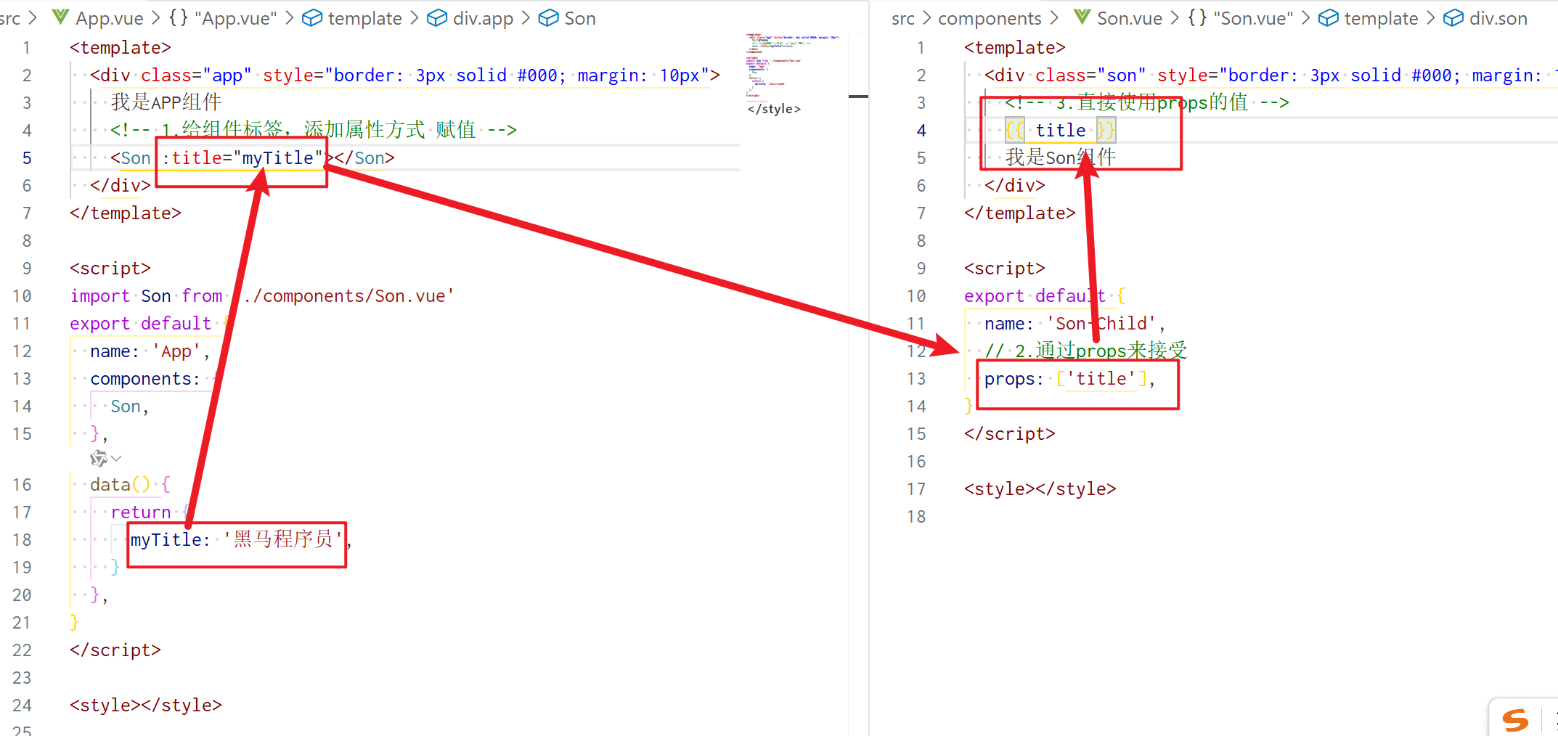1558x736 pixels.
Task: Open the components folder breadcrumb
Action: pyautogui.click(x=990, y=18)
